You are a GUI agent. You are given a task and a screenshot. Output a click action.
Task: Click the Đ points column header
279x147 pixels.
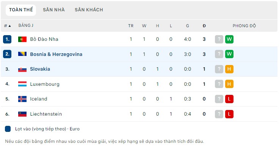click(x=204, y=26)
